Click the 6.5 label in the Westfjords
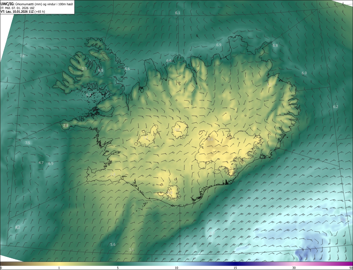 tap(101, 70)
